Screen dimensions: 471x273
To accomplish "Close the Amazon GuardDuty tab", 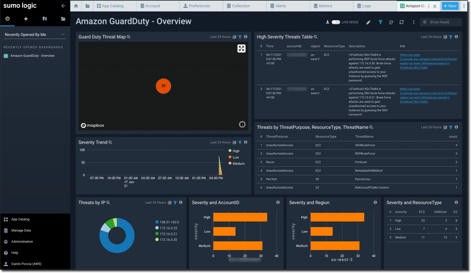I will point(435,6).
